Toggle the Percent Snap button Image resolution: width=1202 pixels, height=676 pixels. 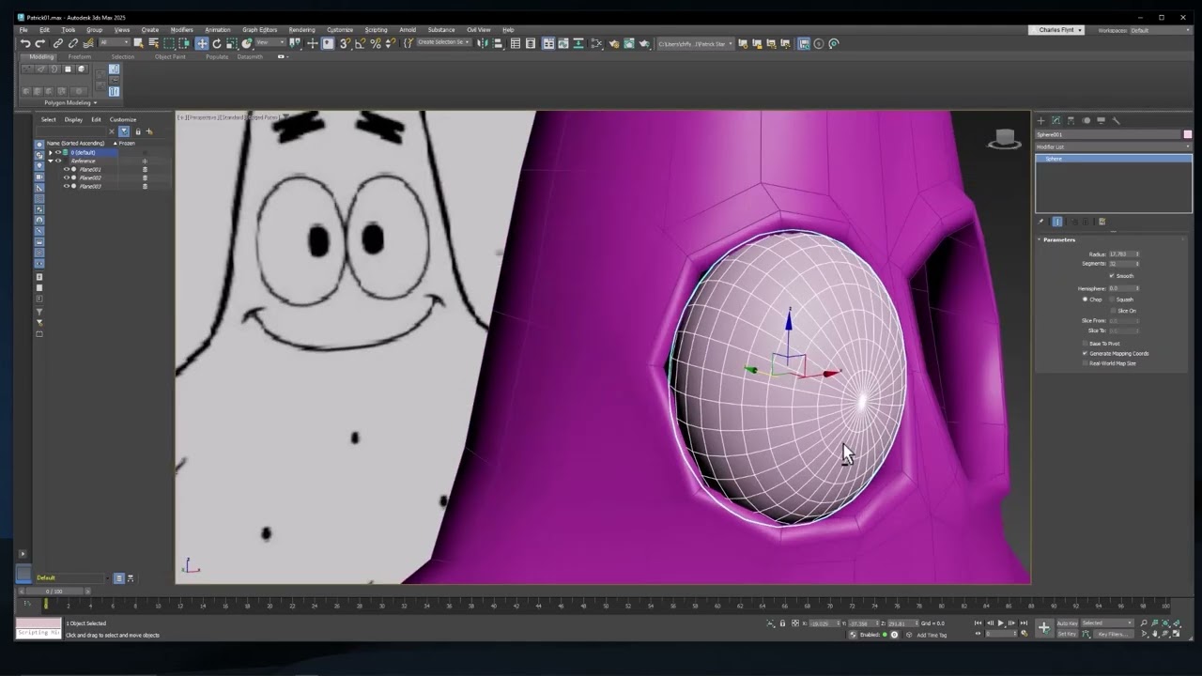[x=376, y=43]
